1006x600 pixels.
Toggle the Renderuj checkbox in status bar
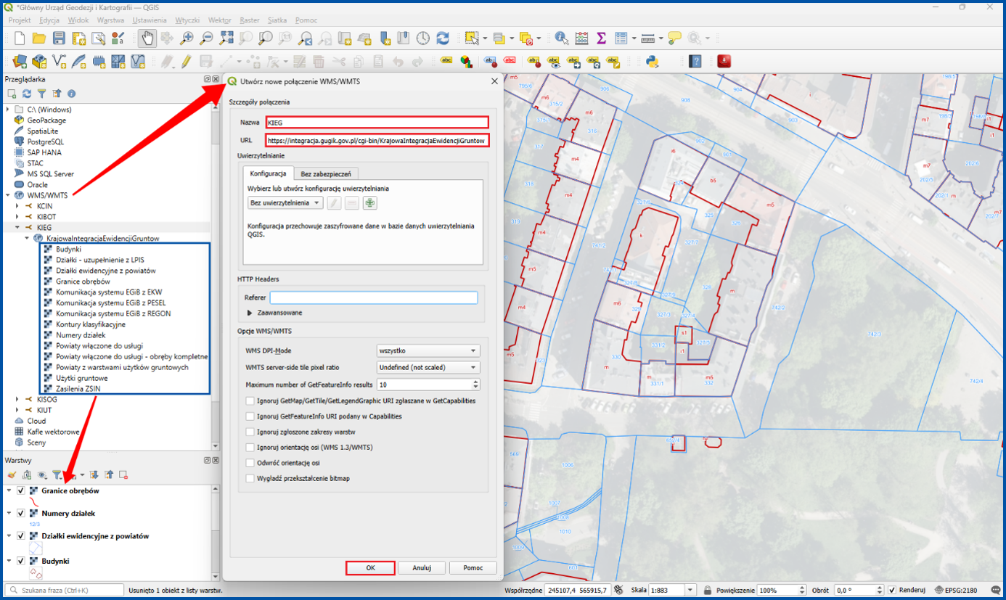coord(892,590)
